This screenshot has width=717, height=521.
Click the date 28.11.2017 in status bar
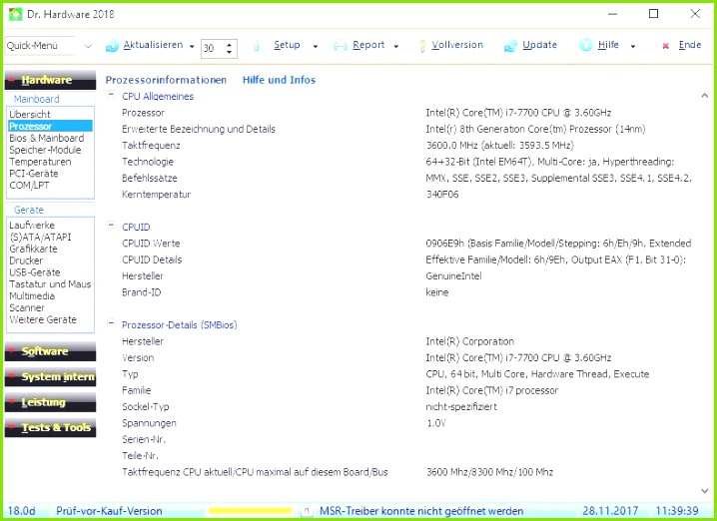610,511
